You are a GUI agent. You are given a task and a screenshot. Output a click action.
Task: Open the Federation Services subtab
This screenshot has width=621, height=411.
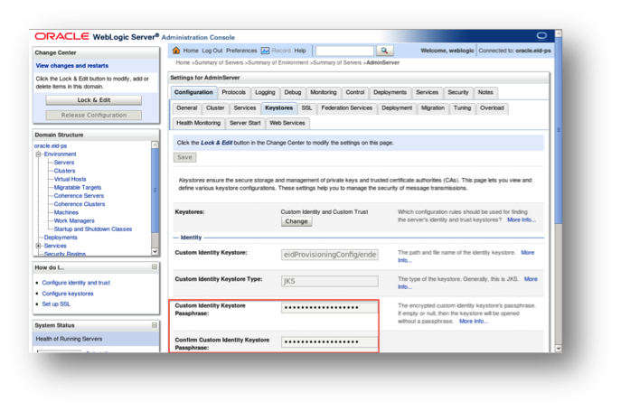(347, 108)
